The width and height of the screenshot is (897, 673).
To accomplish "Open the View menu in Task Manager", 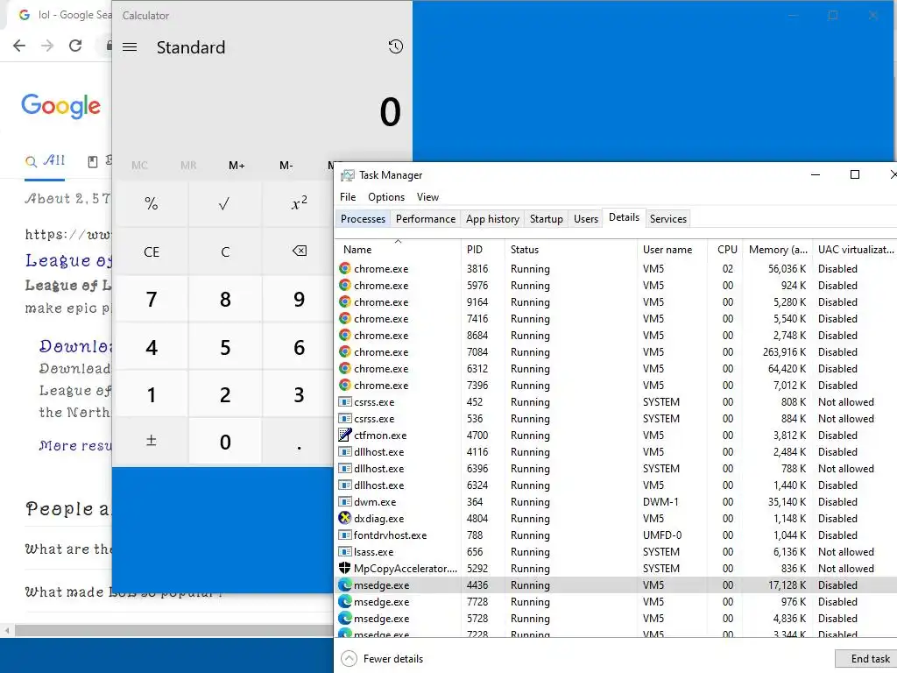I will 427,197.
